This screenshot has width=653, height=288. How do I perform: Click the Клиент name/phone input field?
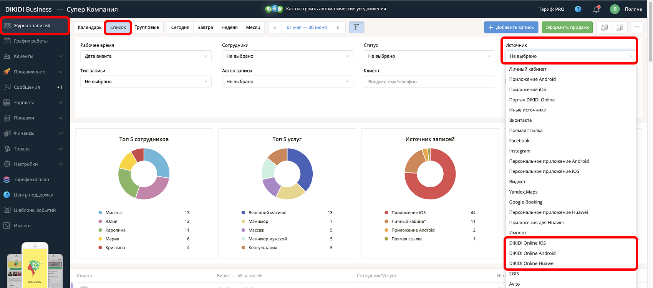(x=429, y=82)
